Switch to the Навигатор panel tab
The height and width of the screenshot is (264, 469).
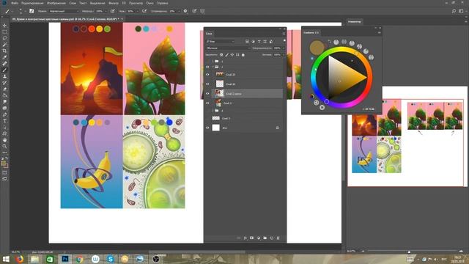pos(355,21)
